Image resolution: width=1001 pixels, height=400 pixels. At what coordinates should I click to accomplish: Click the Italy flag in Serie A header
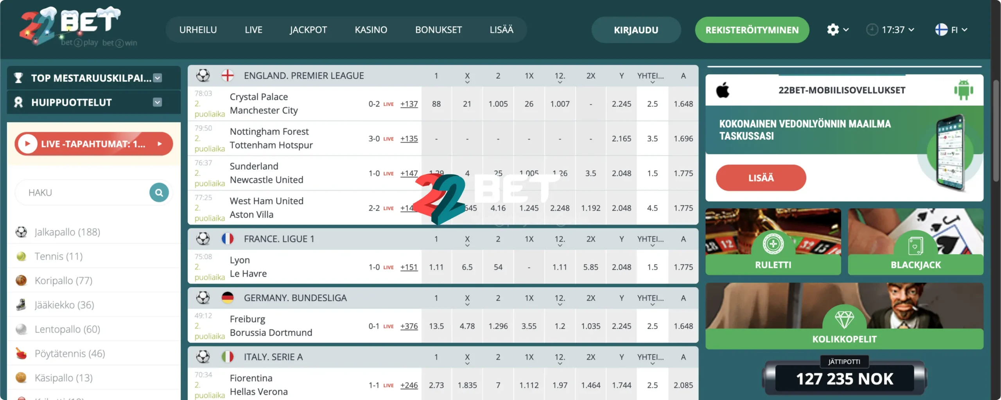(228, 357)
